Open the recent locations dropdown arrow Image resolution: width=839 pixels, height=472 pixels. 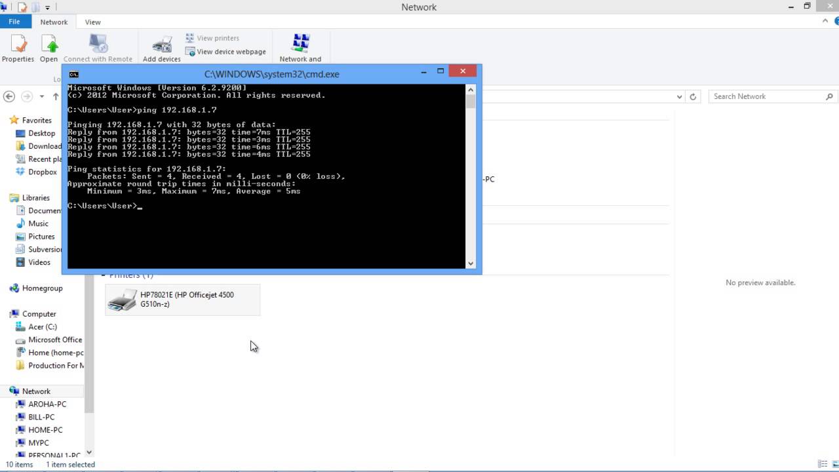click(42, 96)
